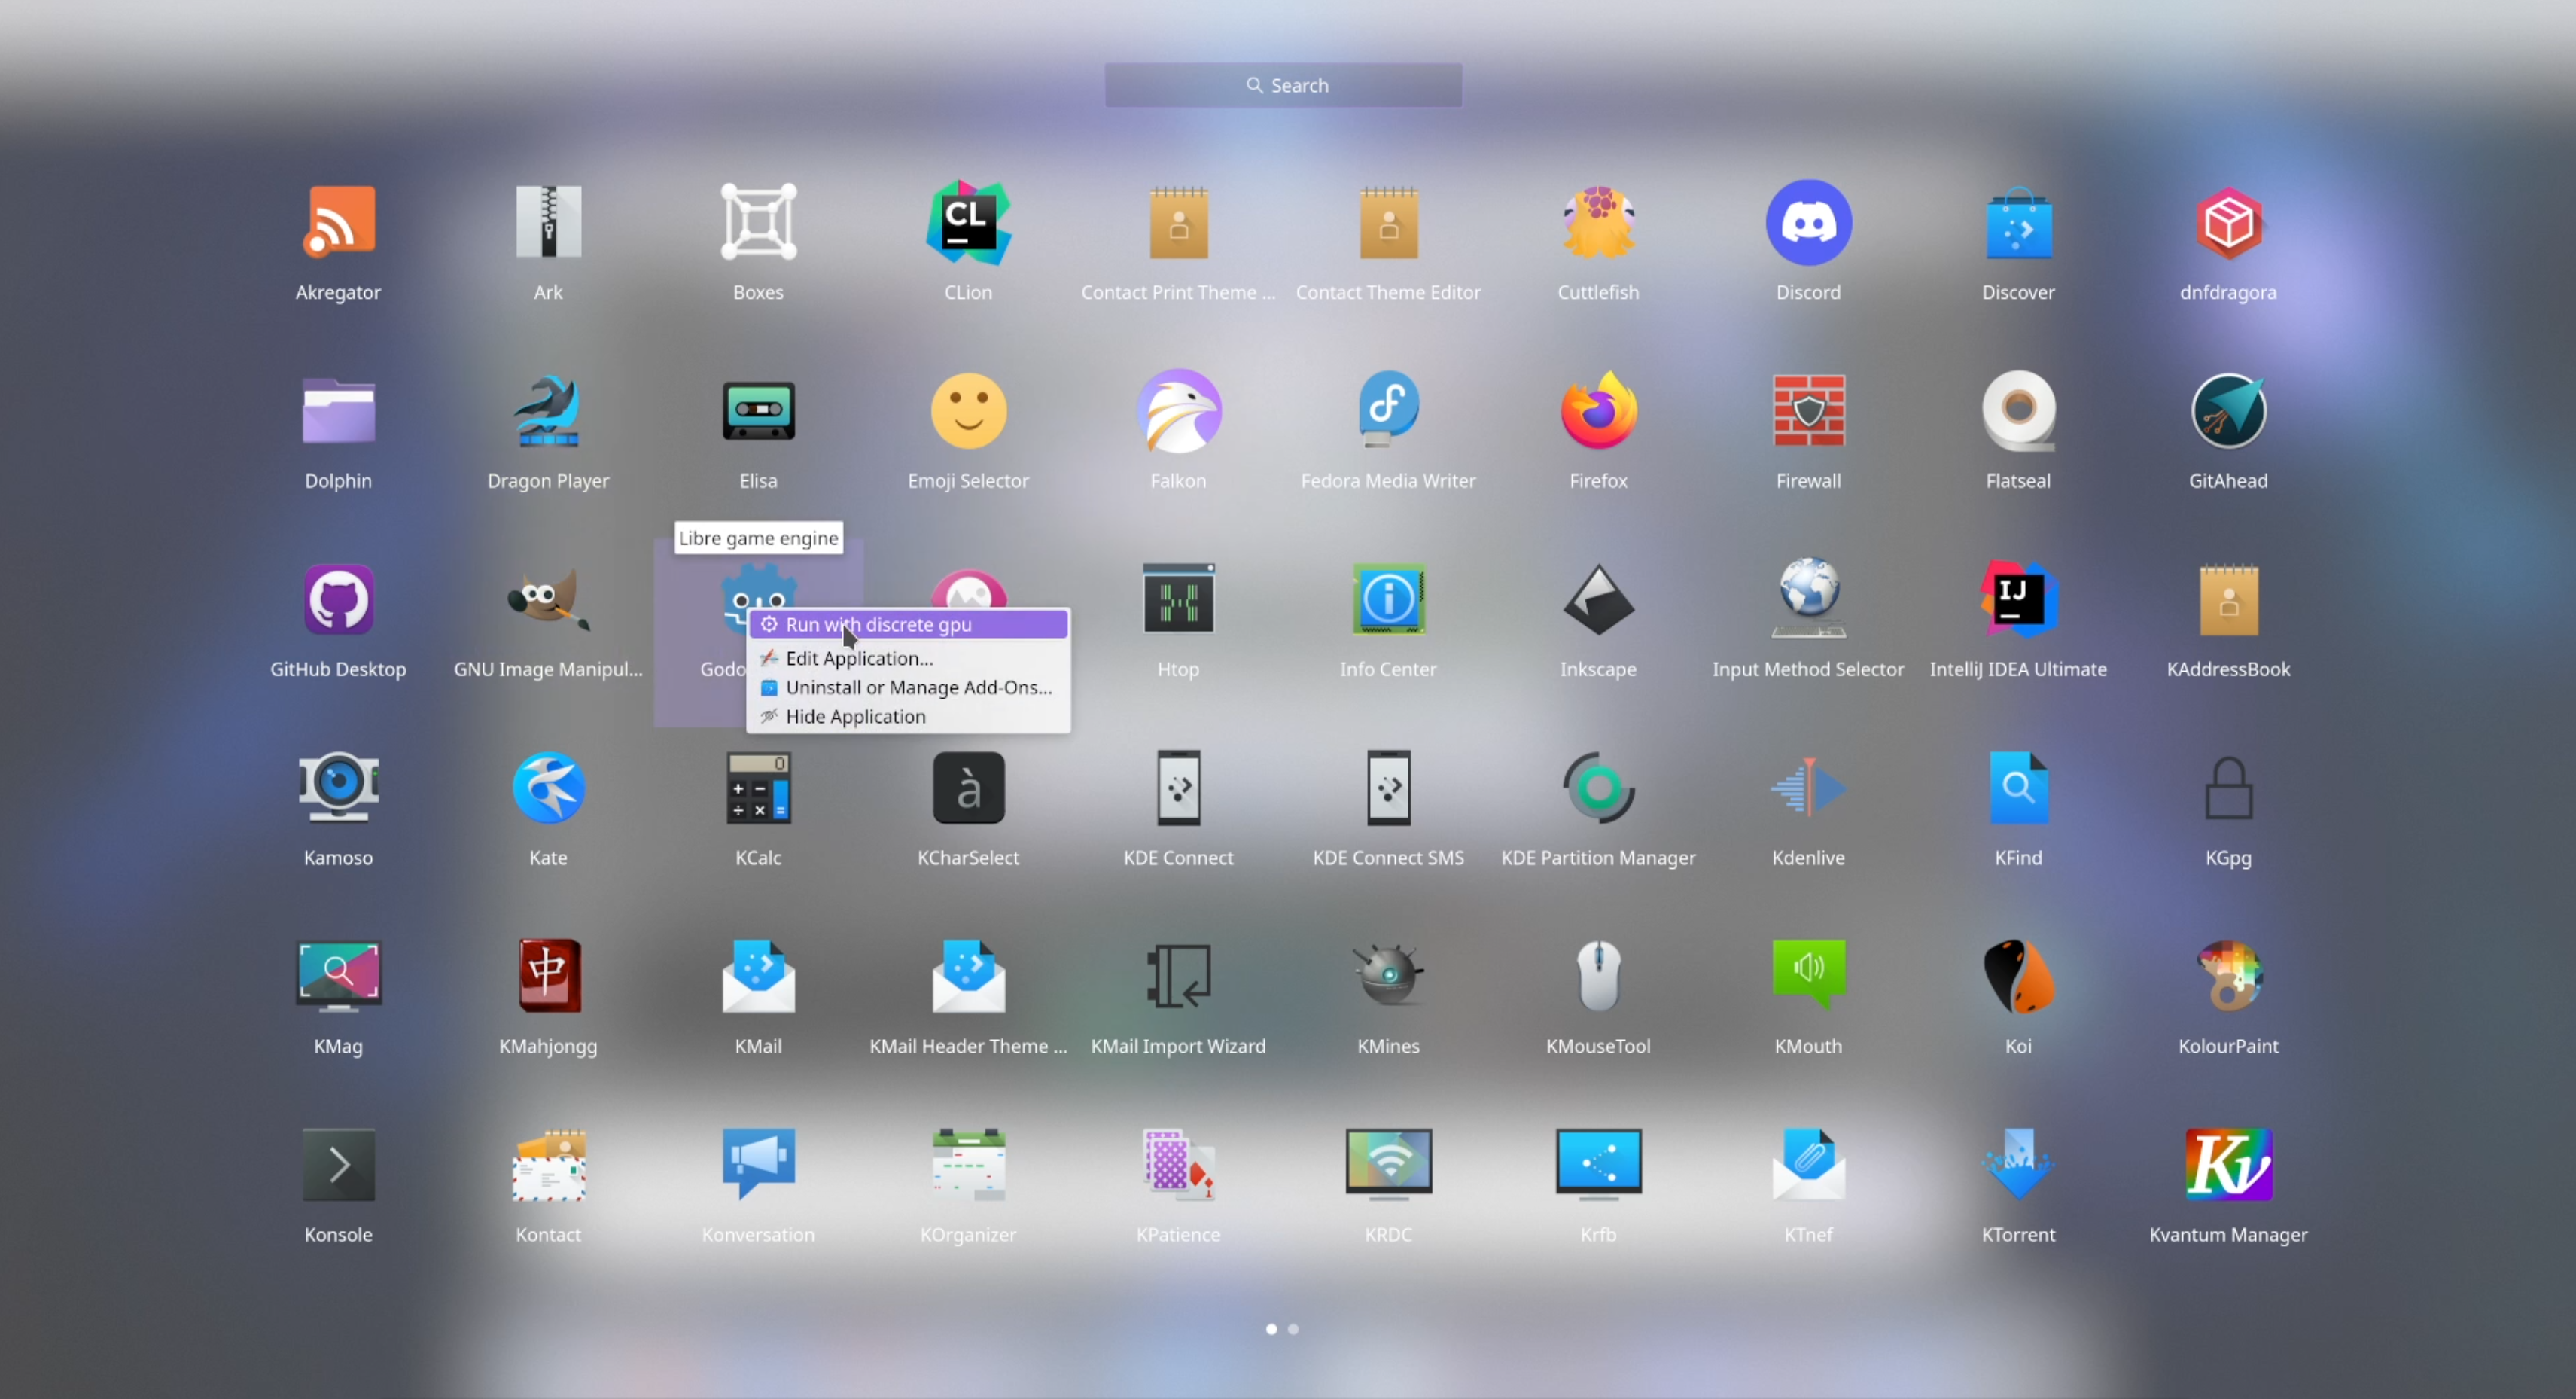
Task: Launch IntelliJ IDEA Ultimate
Action: click(2018, 600)
